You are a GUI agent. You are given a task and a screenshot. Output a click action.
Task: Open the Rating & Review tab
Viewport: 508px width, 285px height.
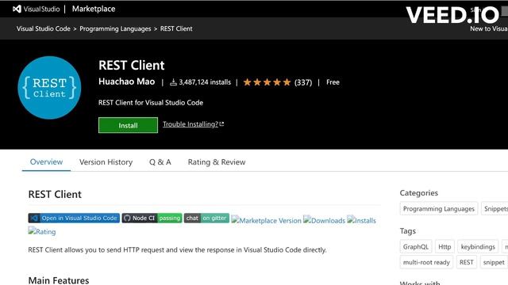click(217, 161)
